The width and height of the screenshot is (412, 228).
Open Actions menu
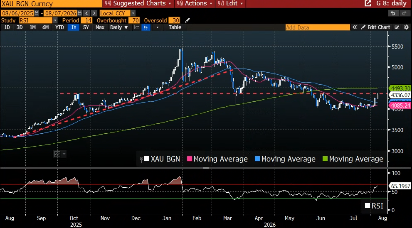click(195, 3)
